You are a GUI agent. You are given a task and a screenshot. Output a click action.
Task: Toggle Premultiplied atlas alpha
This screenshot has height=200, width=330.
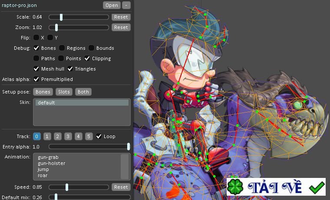point(36,79)
